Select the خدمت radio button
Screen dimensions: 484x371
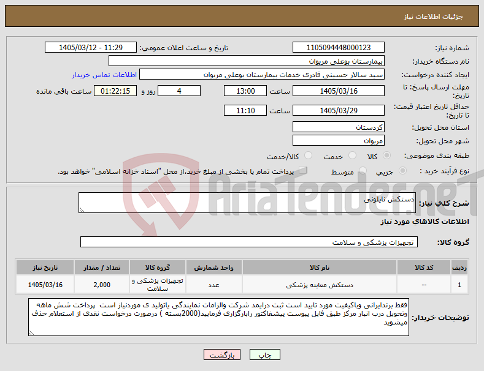click(352, 156)
